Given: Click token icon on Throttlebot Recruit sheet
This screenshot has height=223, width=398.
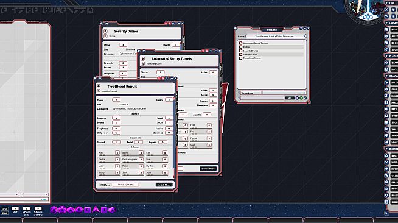Looking at the screenshot, I should pyautogui.click(x=99, y=87).
